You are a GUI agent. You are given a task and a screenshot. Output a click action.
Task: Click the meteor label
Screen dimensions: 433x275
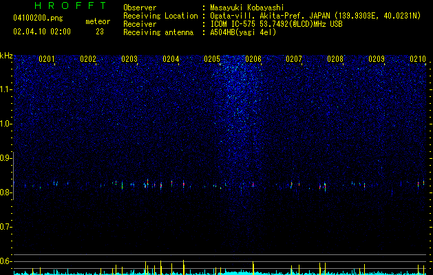click(x=98, y=21)
